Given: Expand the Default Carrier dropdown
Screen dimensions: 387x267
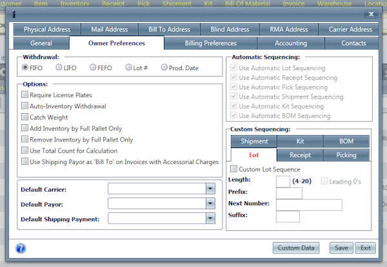Looking at the screenshot, I should point(210,189).
